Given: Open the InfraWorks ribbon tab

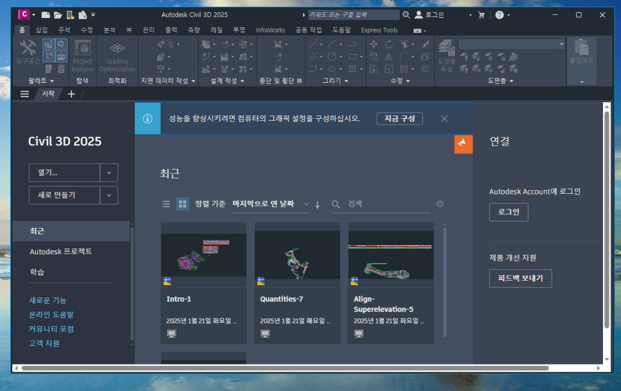Looking at the screenshot, I should tap(270, 30).
